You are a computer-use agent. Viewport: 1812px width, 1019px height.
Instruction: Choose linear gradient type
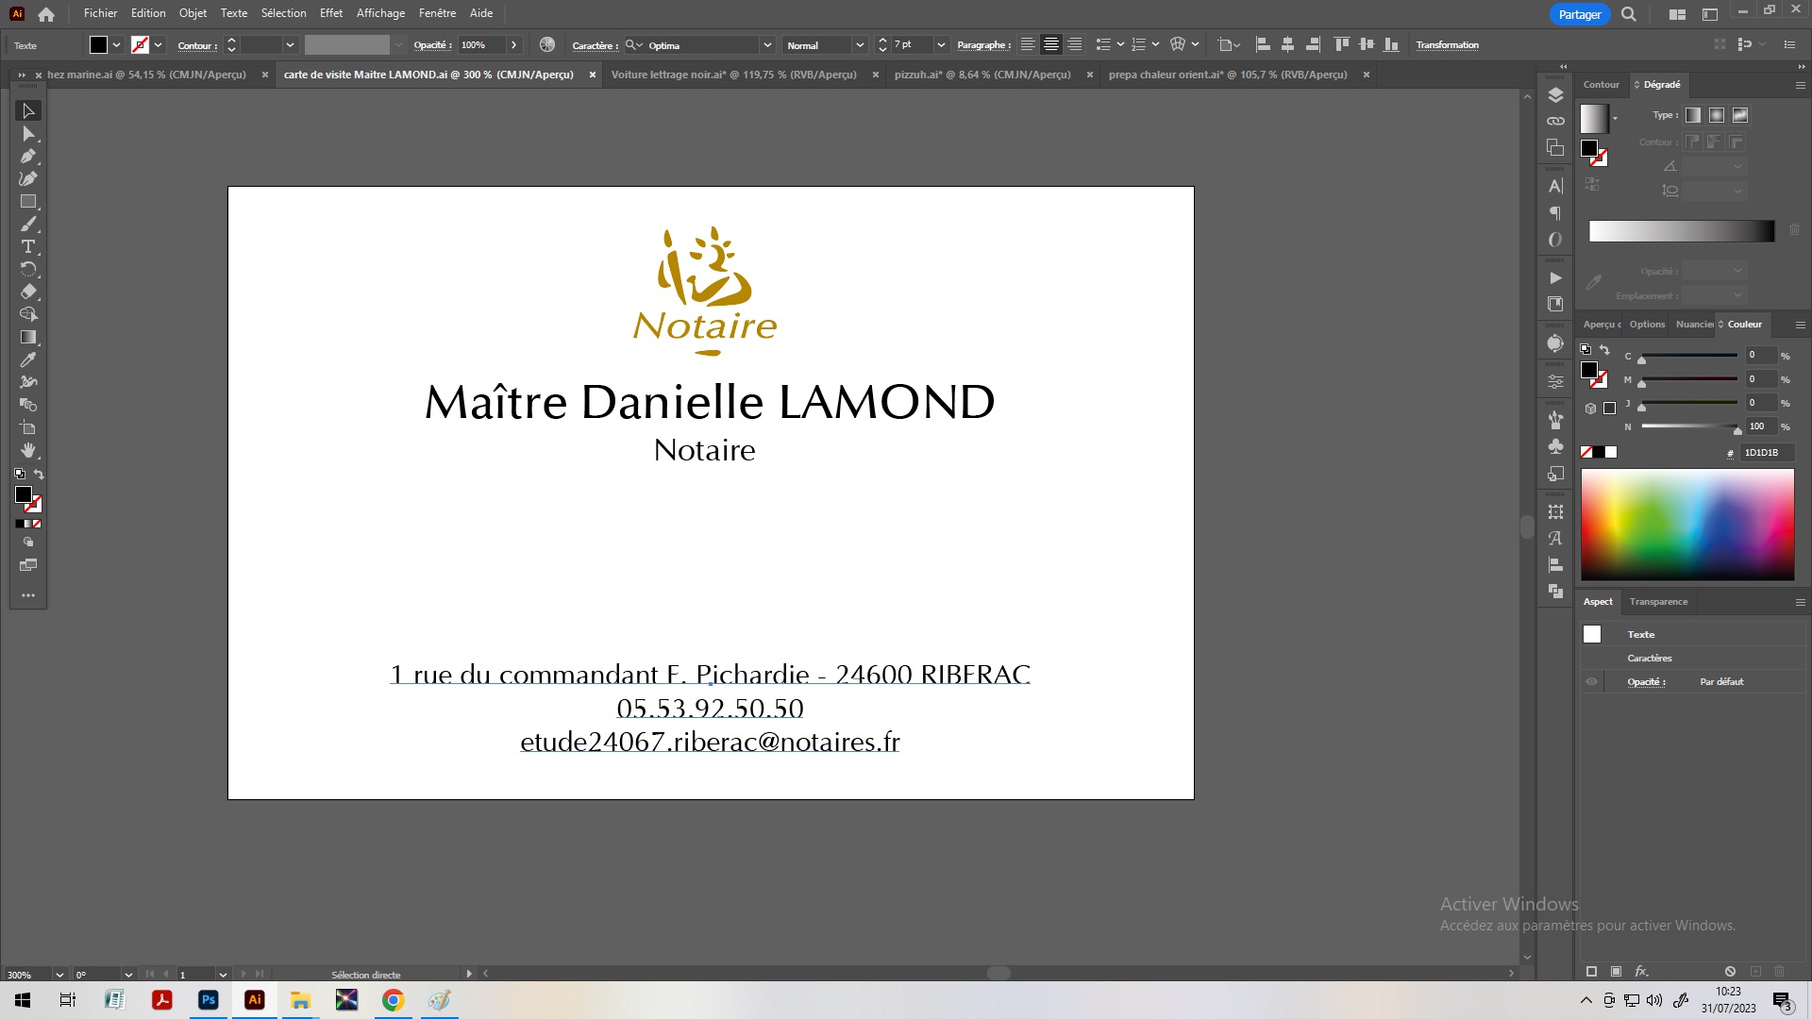click(x=1693, y=115)
